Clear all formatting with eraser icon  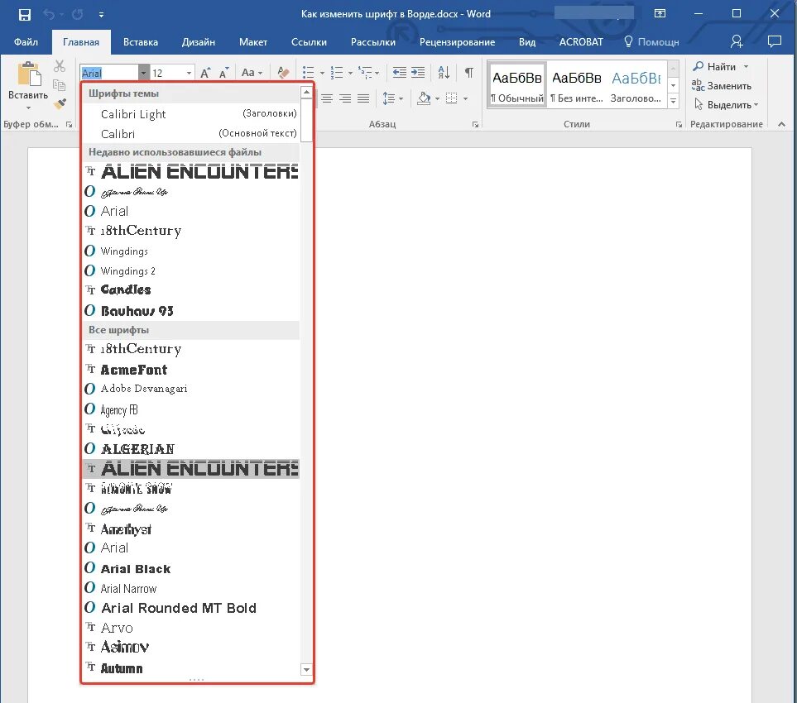coord(283,73)
